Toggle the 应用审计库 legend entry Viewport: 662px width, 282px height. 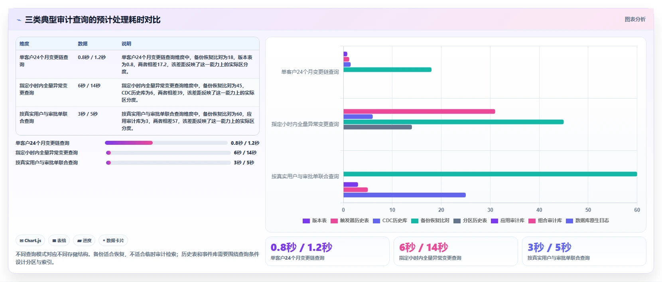[508, 221]
